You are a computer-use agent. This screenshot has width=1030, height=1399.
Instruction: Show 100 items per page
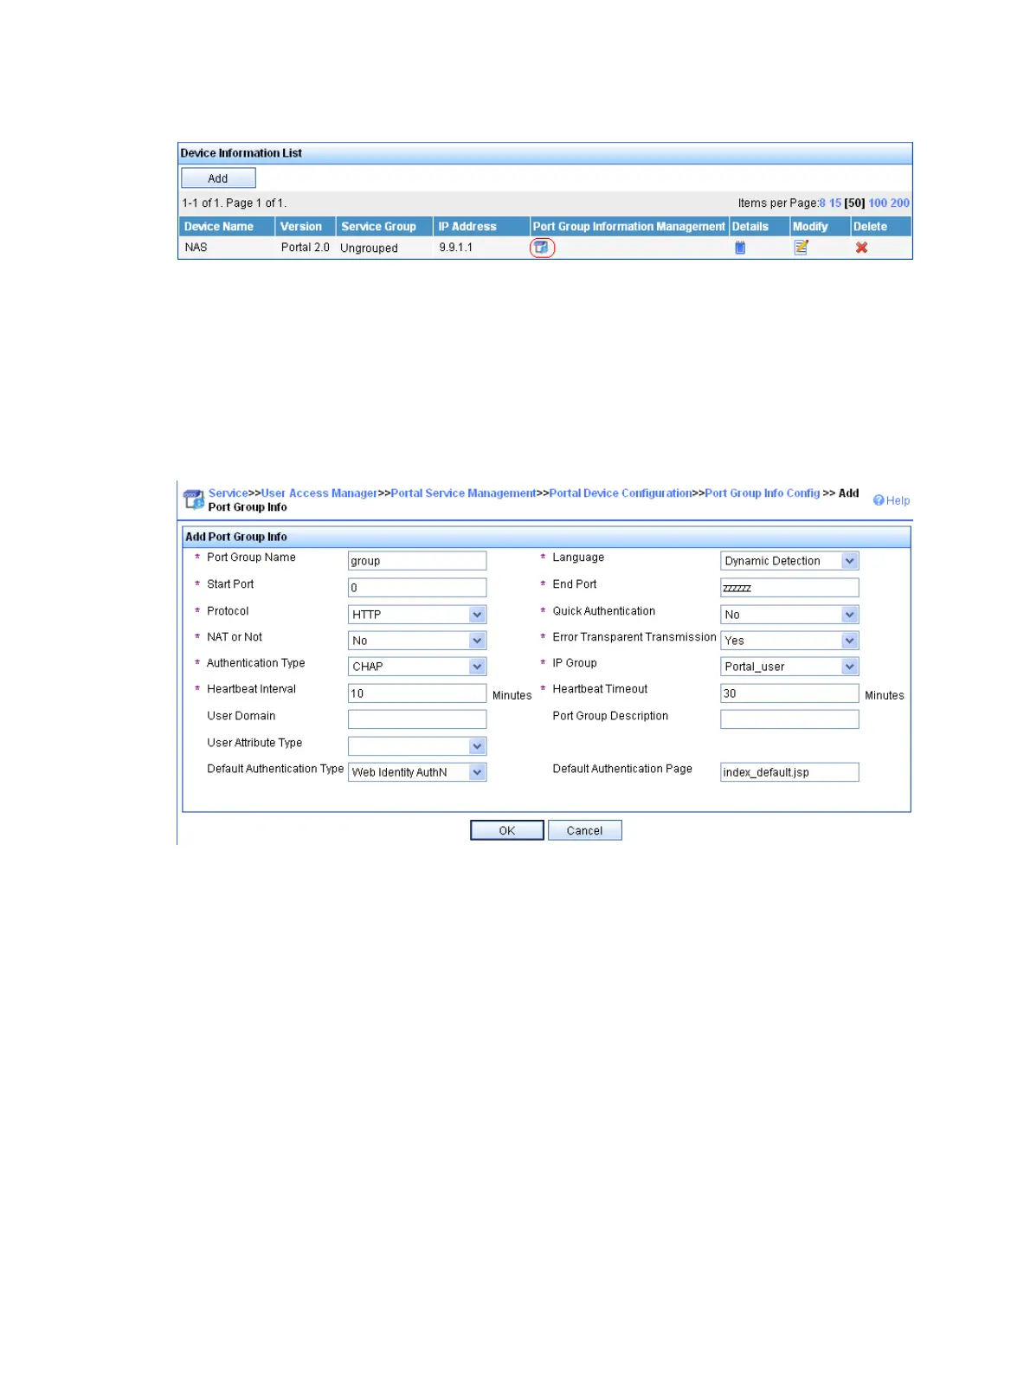click(x=878, y=203)
